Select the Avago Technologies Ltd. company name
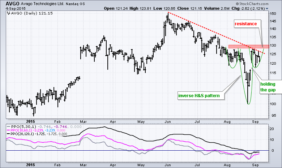The width and height of the screenshot is (282, 168). tap(42, 4)
